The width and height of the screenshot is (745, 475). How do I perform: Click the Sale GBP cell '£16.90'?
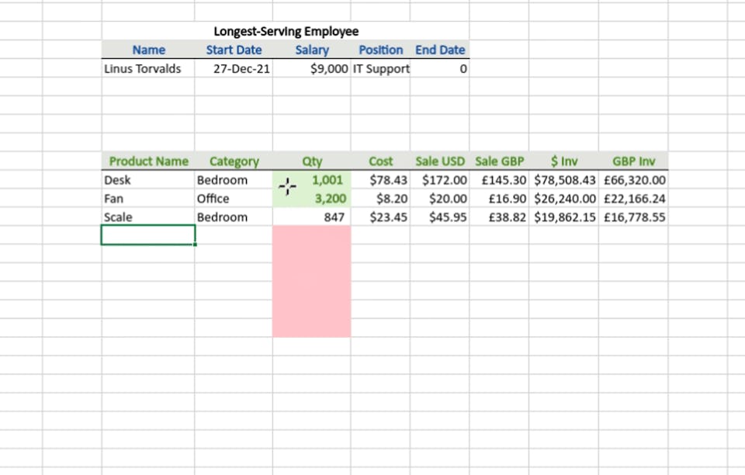(499, 199)
